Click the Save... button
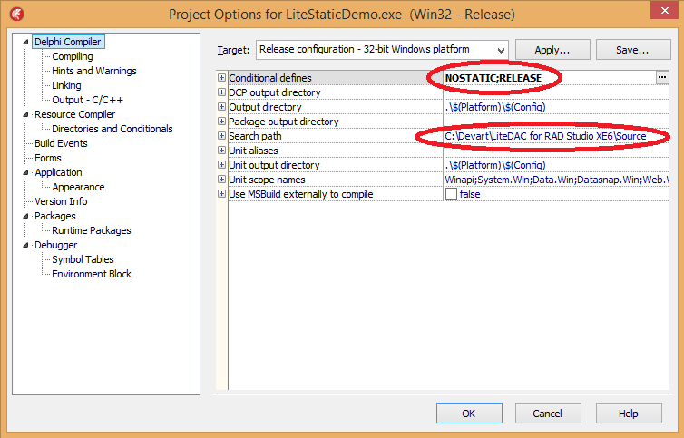The height and width of the screenshot is (438, 684). pyautogui.click(x=633, y=50)
